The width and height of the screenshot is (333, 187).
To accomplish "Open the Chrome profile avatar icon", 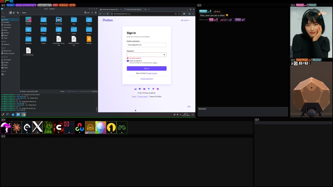I will [190, 14].
